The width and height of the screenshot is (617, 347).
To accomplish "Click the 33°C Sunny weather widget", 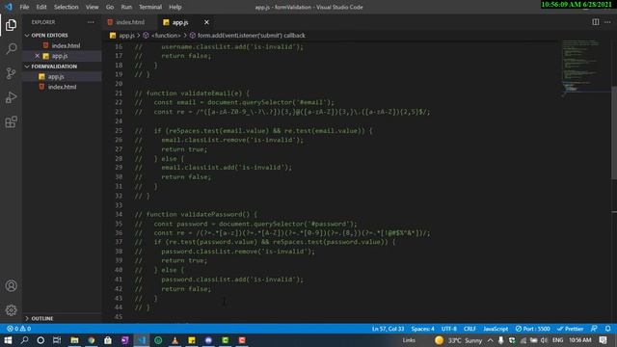I will (x=459, y=340).
